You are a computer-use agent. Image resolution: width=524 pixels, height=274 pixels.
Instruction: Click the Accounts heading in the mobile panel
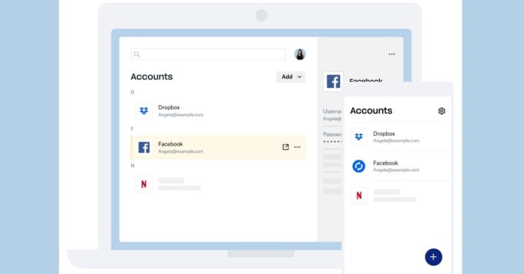371,111
